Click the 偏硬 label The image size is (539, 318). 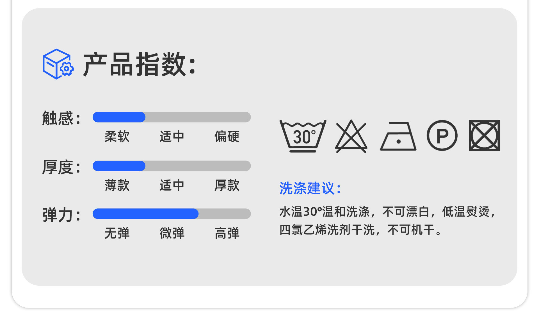(227, 137)
